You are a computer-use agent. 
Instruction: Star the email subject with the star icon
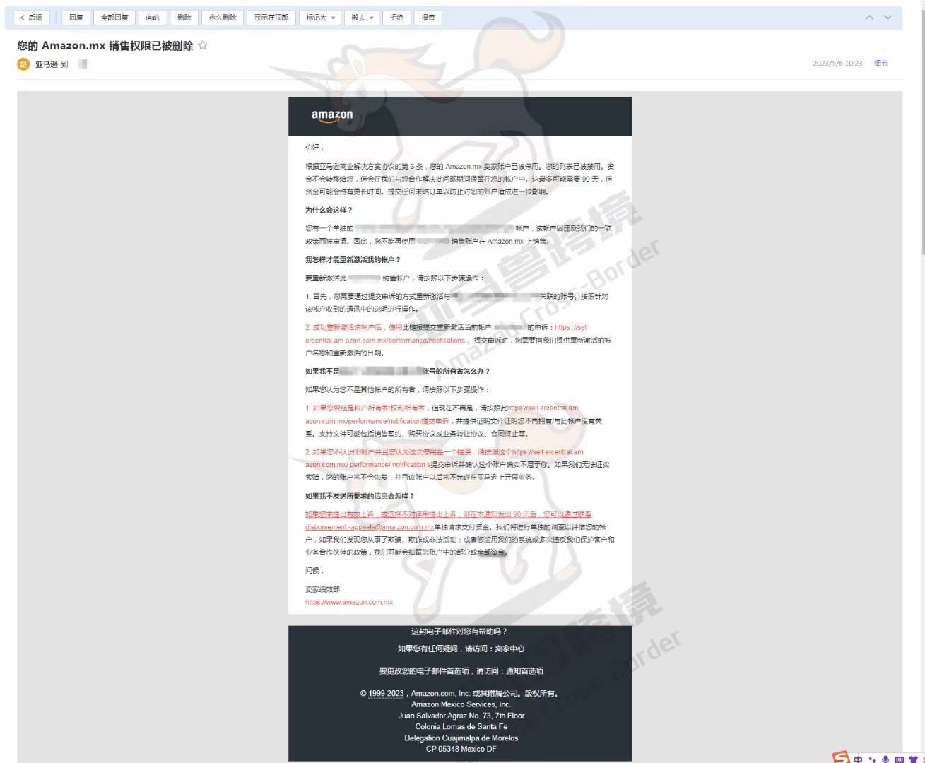203,46
